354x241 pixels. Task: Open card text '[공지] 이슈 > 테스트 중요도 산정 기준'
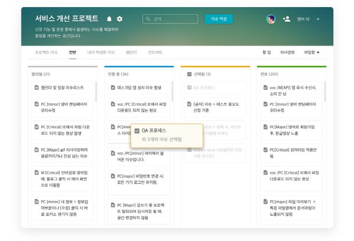(216, 107)
